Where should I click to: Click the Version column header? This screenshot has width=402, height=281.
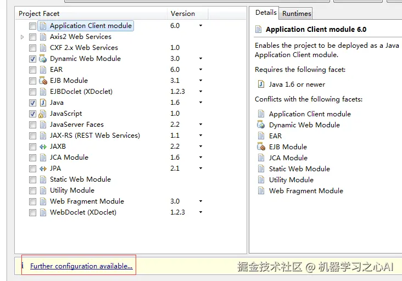[x=188, y=14]
